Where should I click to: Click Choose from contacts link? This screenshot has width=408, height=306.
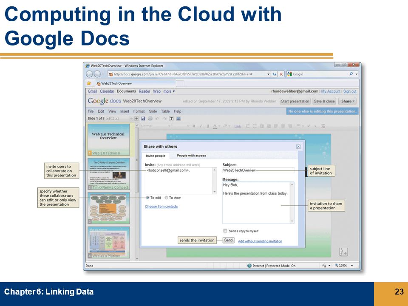pyautogui.click(x=161, y=207)
